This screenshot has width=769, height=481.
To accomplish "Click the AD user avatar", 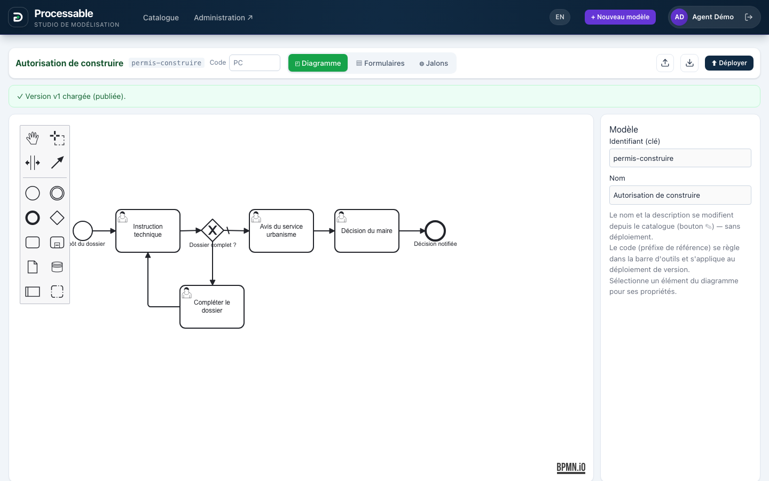I will (679, 17).
